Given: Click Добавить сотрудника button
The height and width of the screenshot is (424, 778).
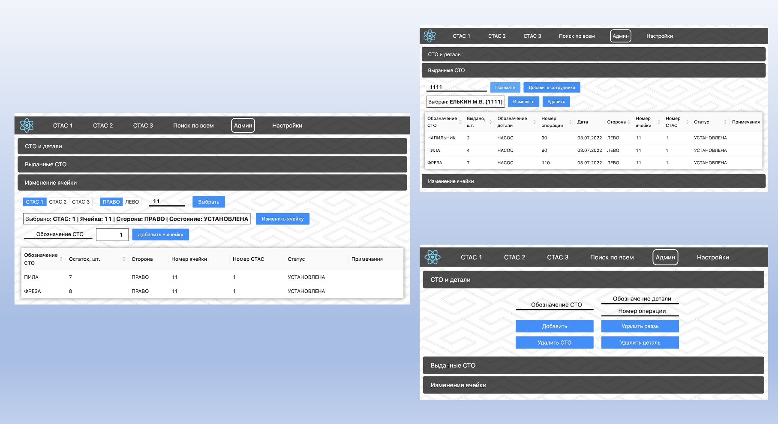Looking at the screenshot, I should coord(552,87).
